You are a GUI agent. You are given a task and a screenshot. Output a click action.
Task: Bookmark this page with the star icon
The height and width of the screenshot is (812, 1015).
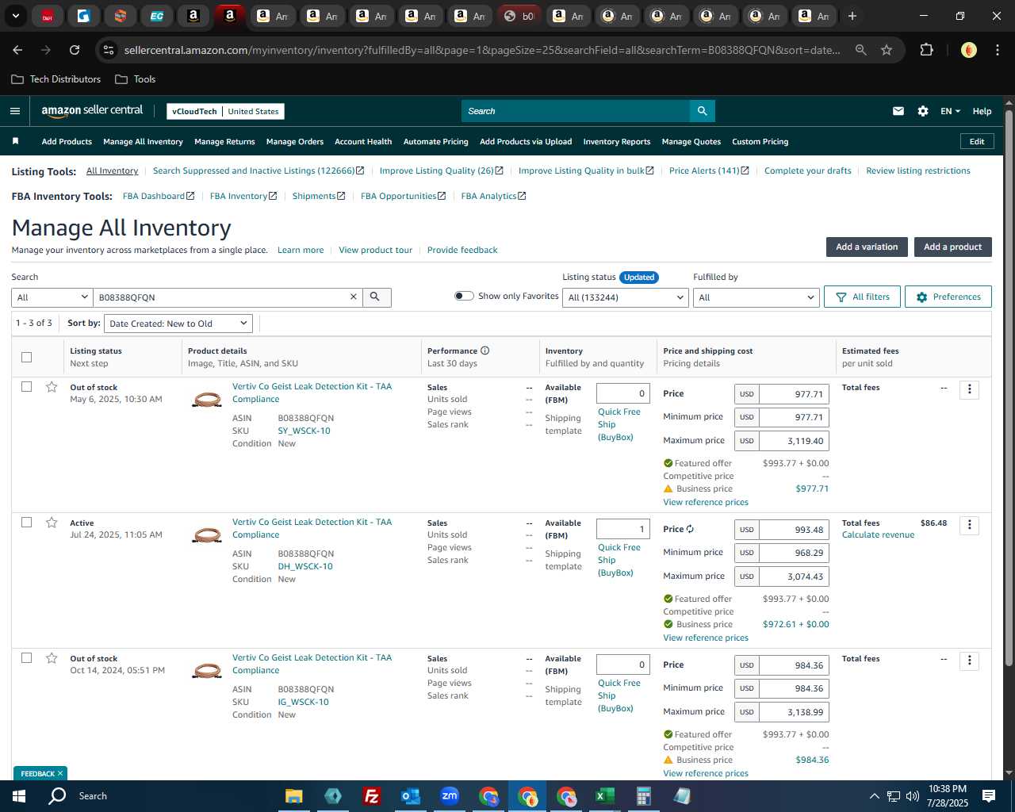(887, 50)
